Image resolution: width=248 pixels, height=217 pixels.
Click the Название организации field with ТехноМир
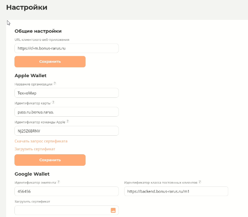(x=66, y=93)
